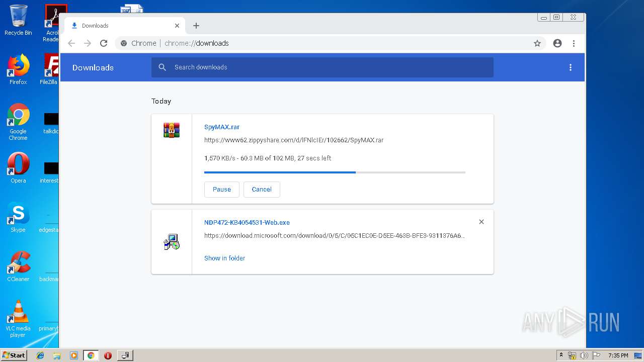Open the Opera desktop shortcut
Screen dimensions: 644x362
pyautogui.click(x=18, y=167)
